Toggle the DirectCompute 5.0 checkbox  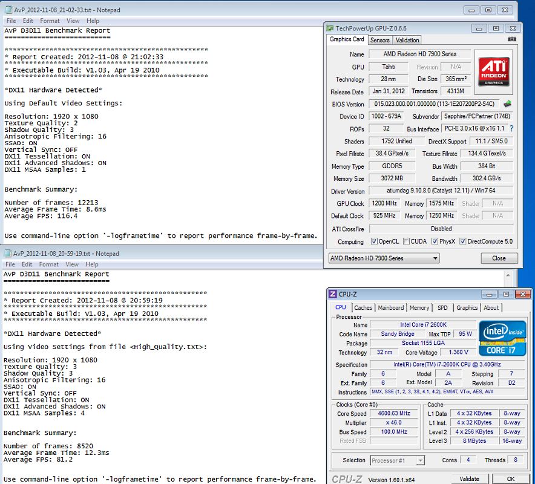point(462,241)
